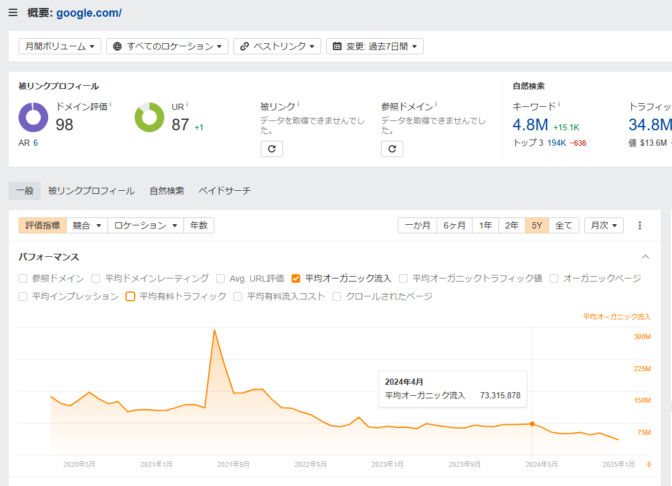This screenshot has width=672, height=486.
Task: Click the chain link icon
Action: pos(245,46)
